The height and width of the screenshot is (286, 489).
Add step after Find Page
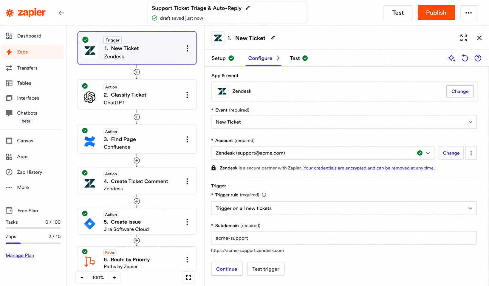(x=137, y=160)
